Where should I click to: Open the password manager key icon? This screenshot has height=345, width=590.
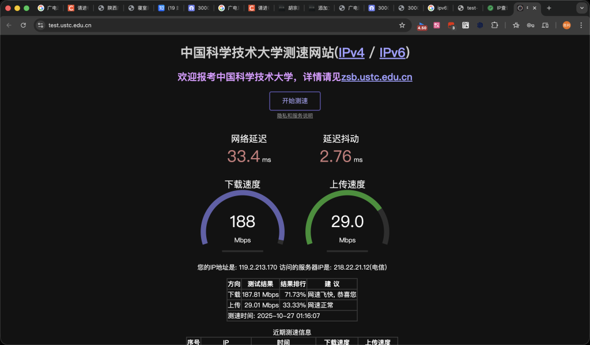pyautogui.click(x=531, y=25)
